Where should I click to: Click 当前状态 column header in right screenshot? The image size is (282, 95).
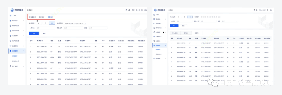242,38
